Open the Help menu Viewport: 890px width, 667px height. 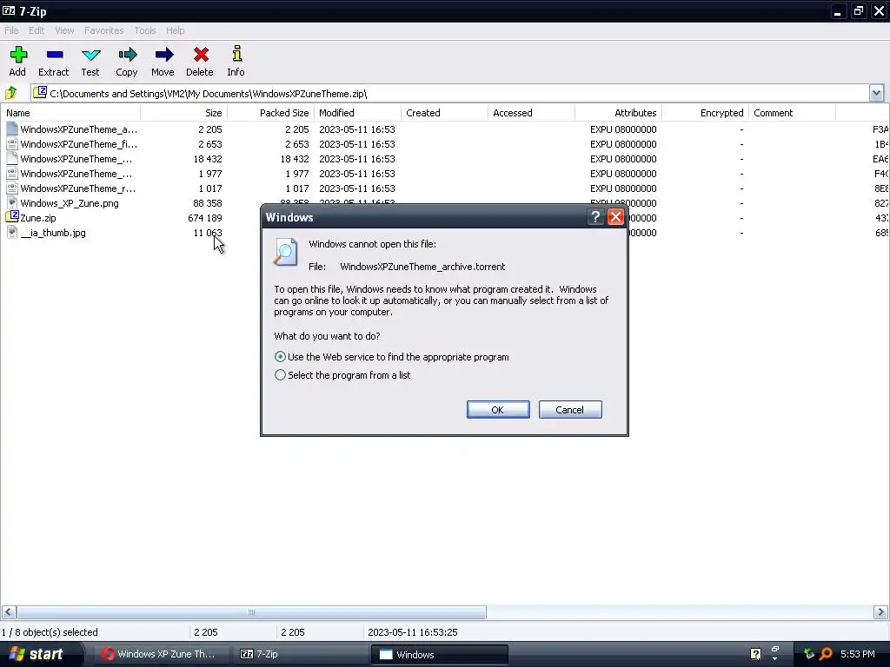pos(175,30)
